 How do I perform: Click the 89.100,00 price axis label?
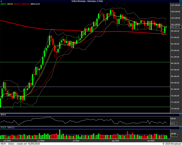pos(175,63)
